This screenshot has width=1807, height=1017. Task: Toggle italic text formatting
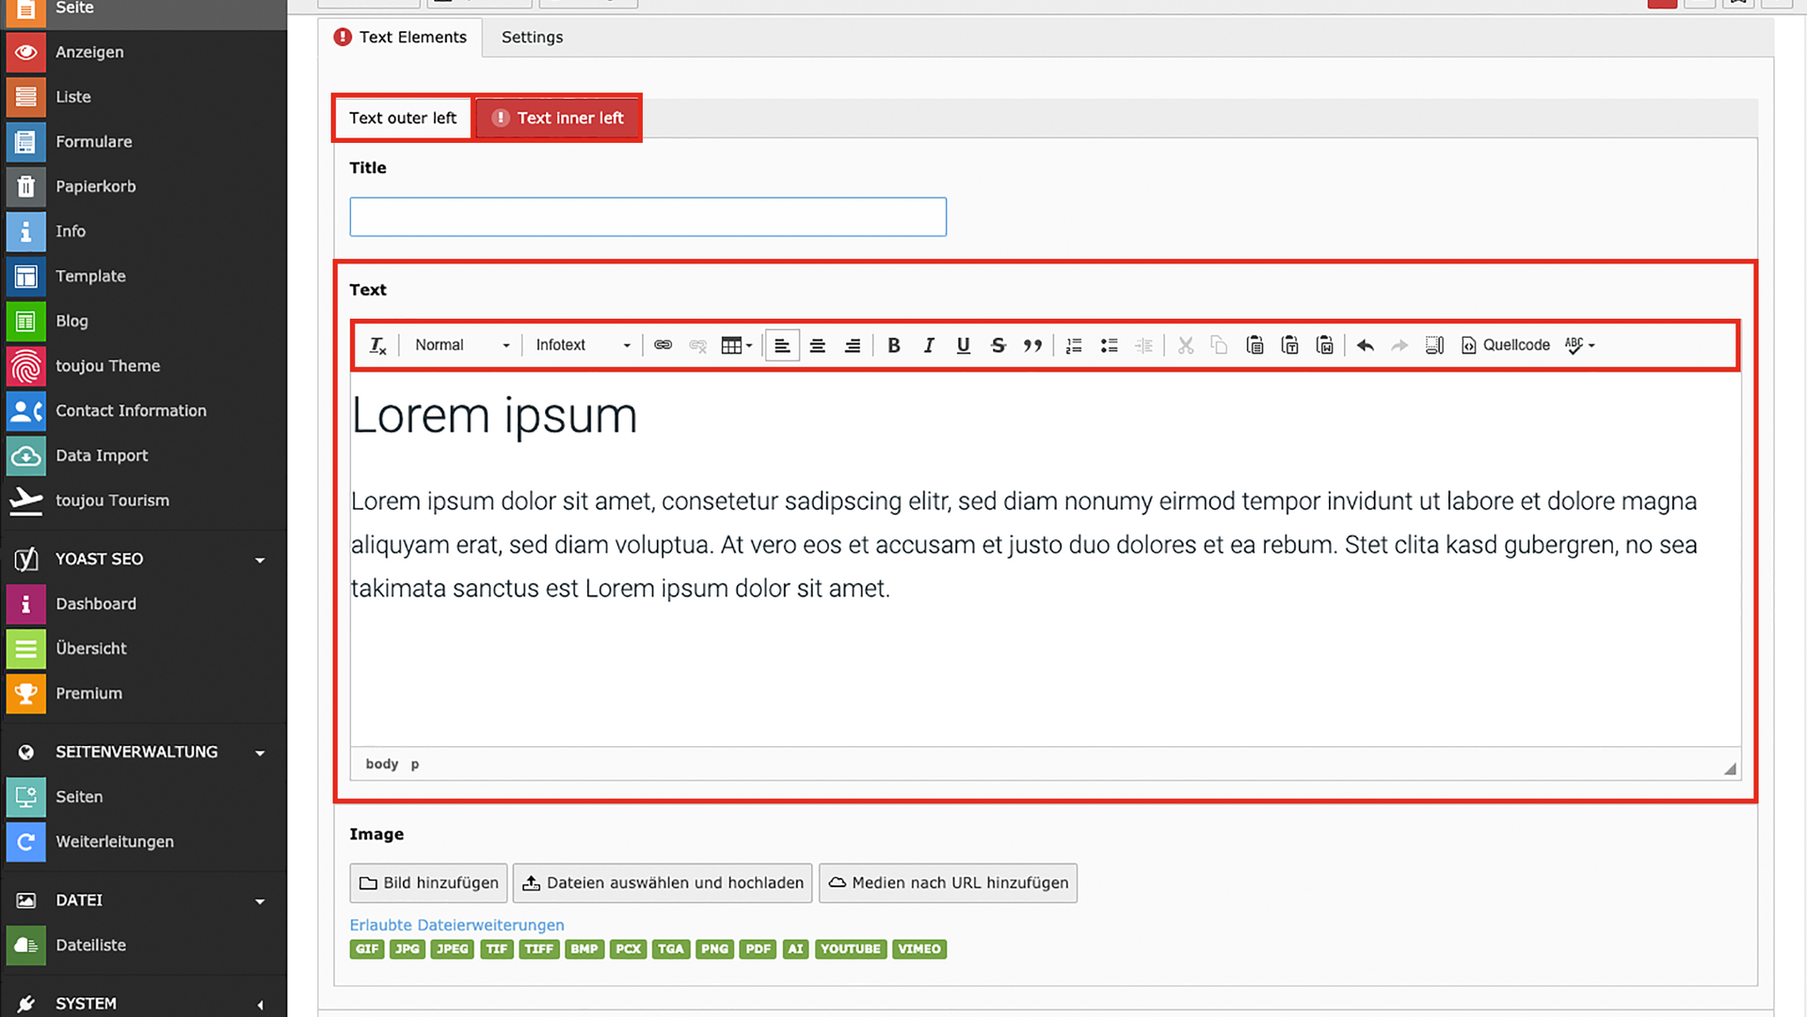pos(928,345)
